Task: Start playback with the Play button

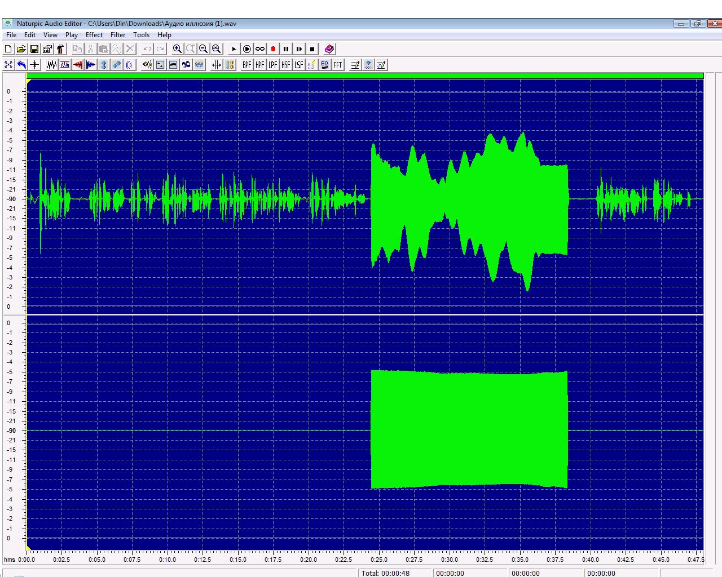Action: 234,49
